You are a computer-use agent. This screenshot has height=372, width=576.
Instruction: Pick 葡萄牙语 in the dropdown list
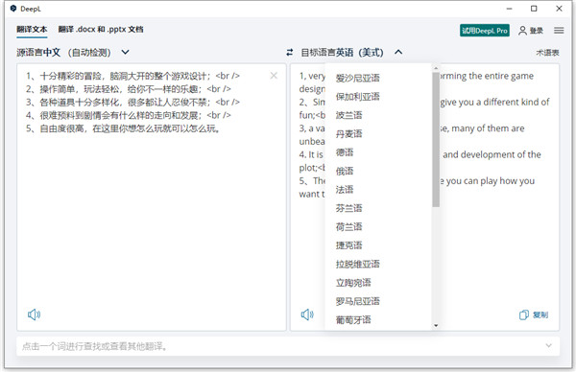click(353, 320)
